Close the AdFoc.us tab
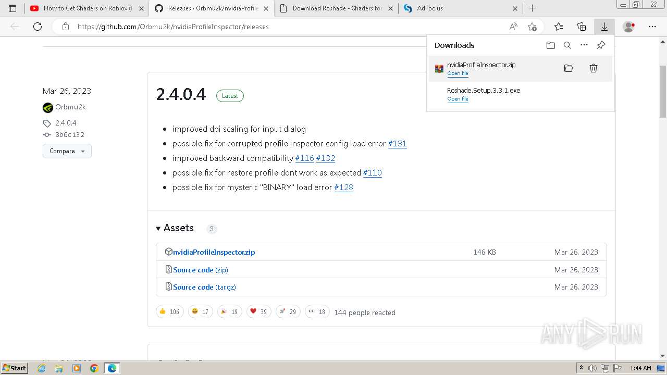The image size is (667, 375). pyautogui.click(x=515, y=8)
